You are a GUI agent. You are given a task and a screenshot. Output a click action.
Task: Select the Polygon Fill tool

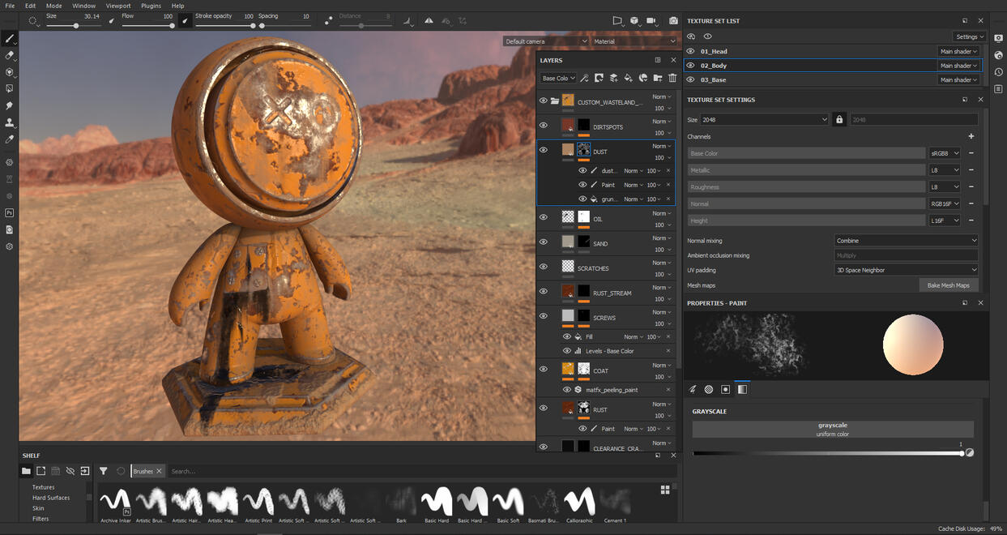[10, 88]
